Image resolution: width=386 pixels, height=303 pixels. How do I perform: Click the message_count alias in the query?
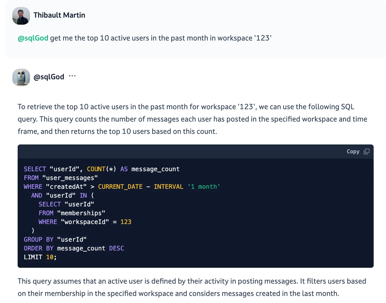[x=155, y=169]
